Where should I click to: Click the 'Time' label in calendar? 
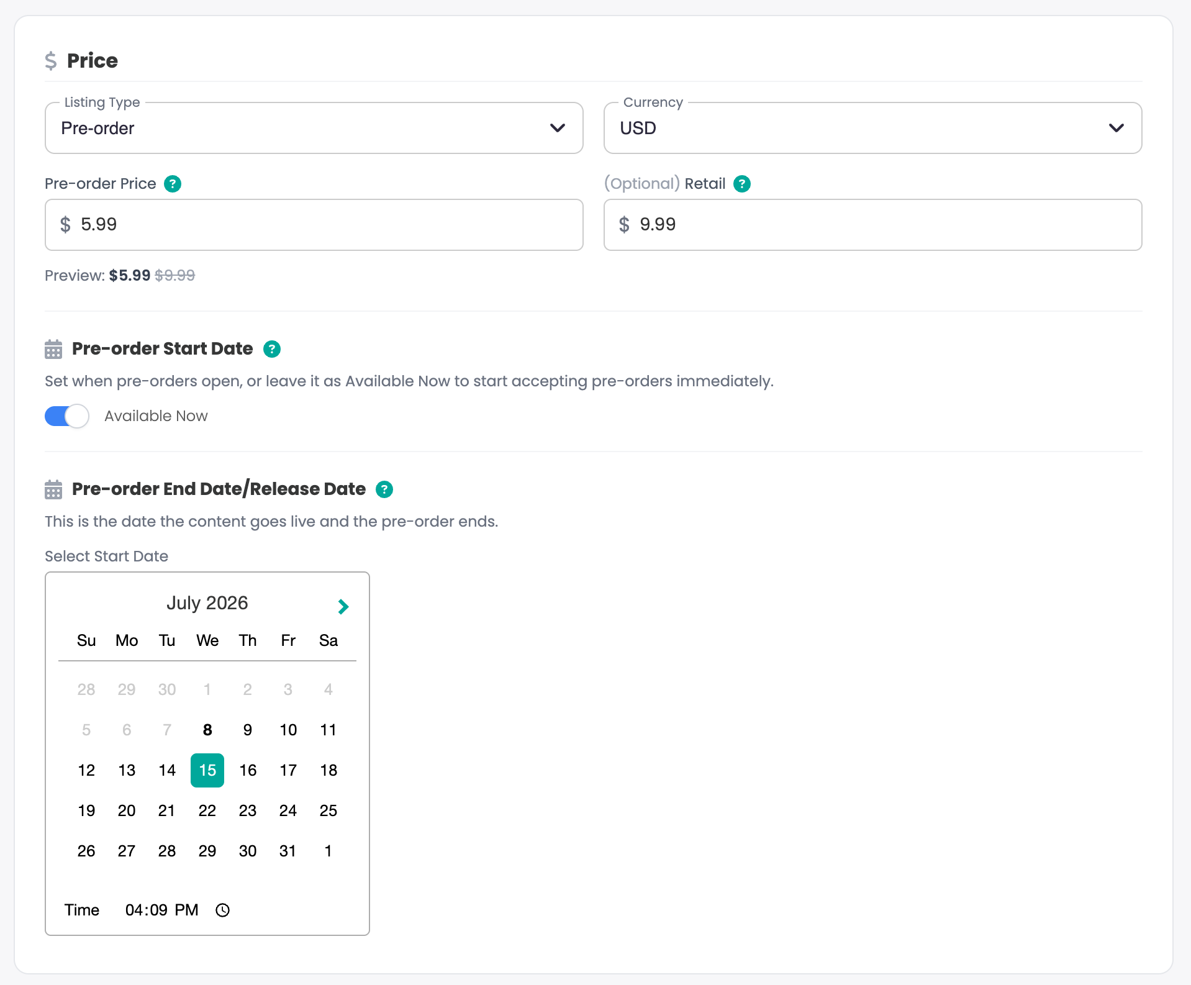[82, 910]
